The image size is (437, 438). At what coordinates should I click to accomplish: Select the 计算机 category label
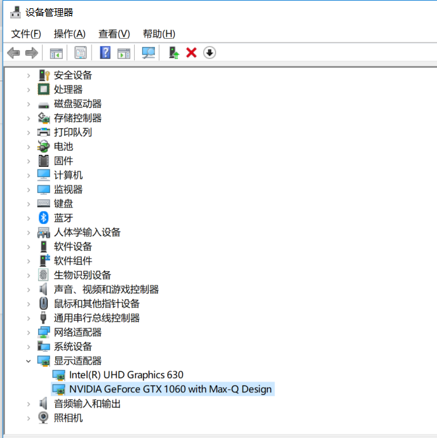68,175
